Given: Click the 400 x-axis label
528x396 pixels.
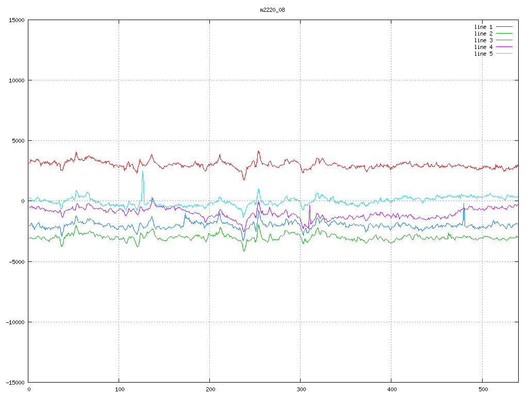Looking at the screenshot, I should pyautogui.click(x=392, y=390).
